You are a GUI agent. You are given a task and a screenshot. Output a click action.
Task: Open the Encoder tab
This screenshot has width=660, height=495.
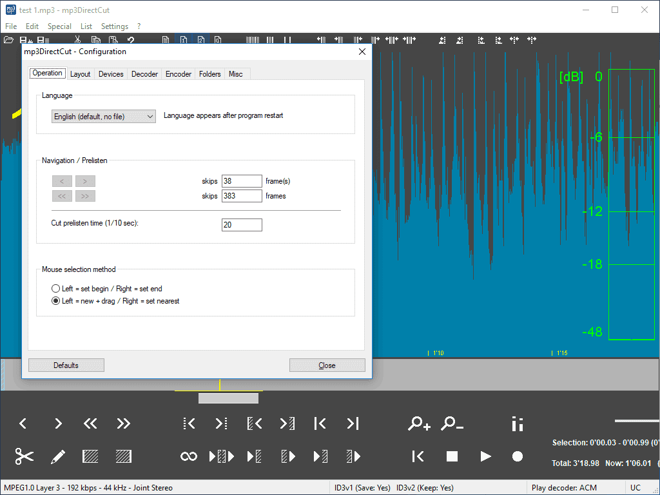pos(179,74)
